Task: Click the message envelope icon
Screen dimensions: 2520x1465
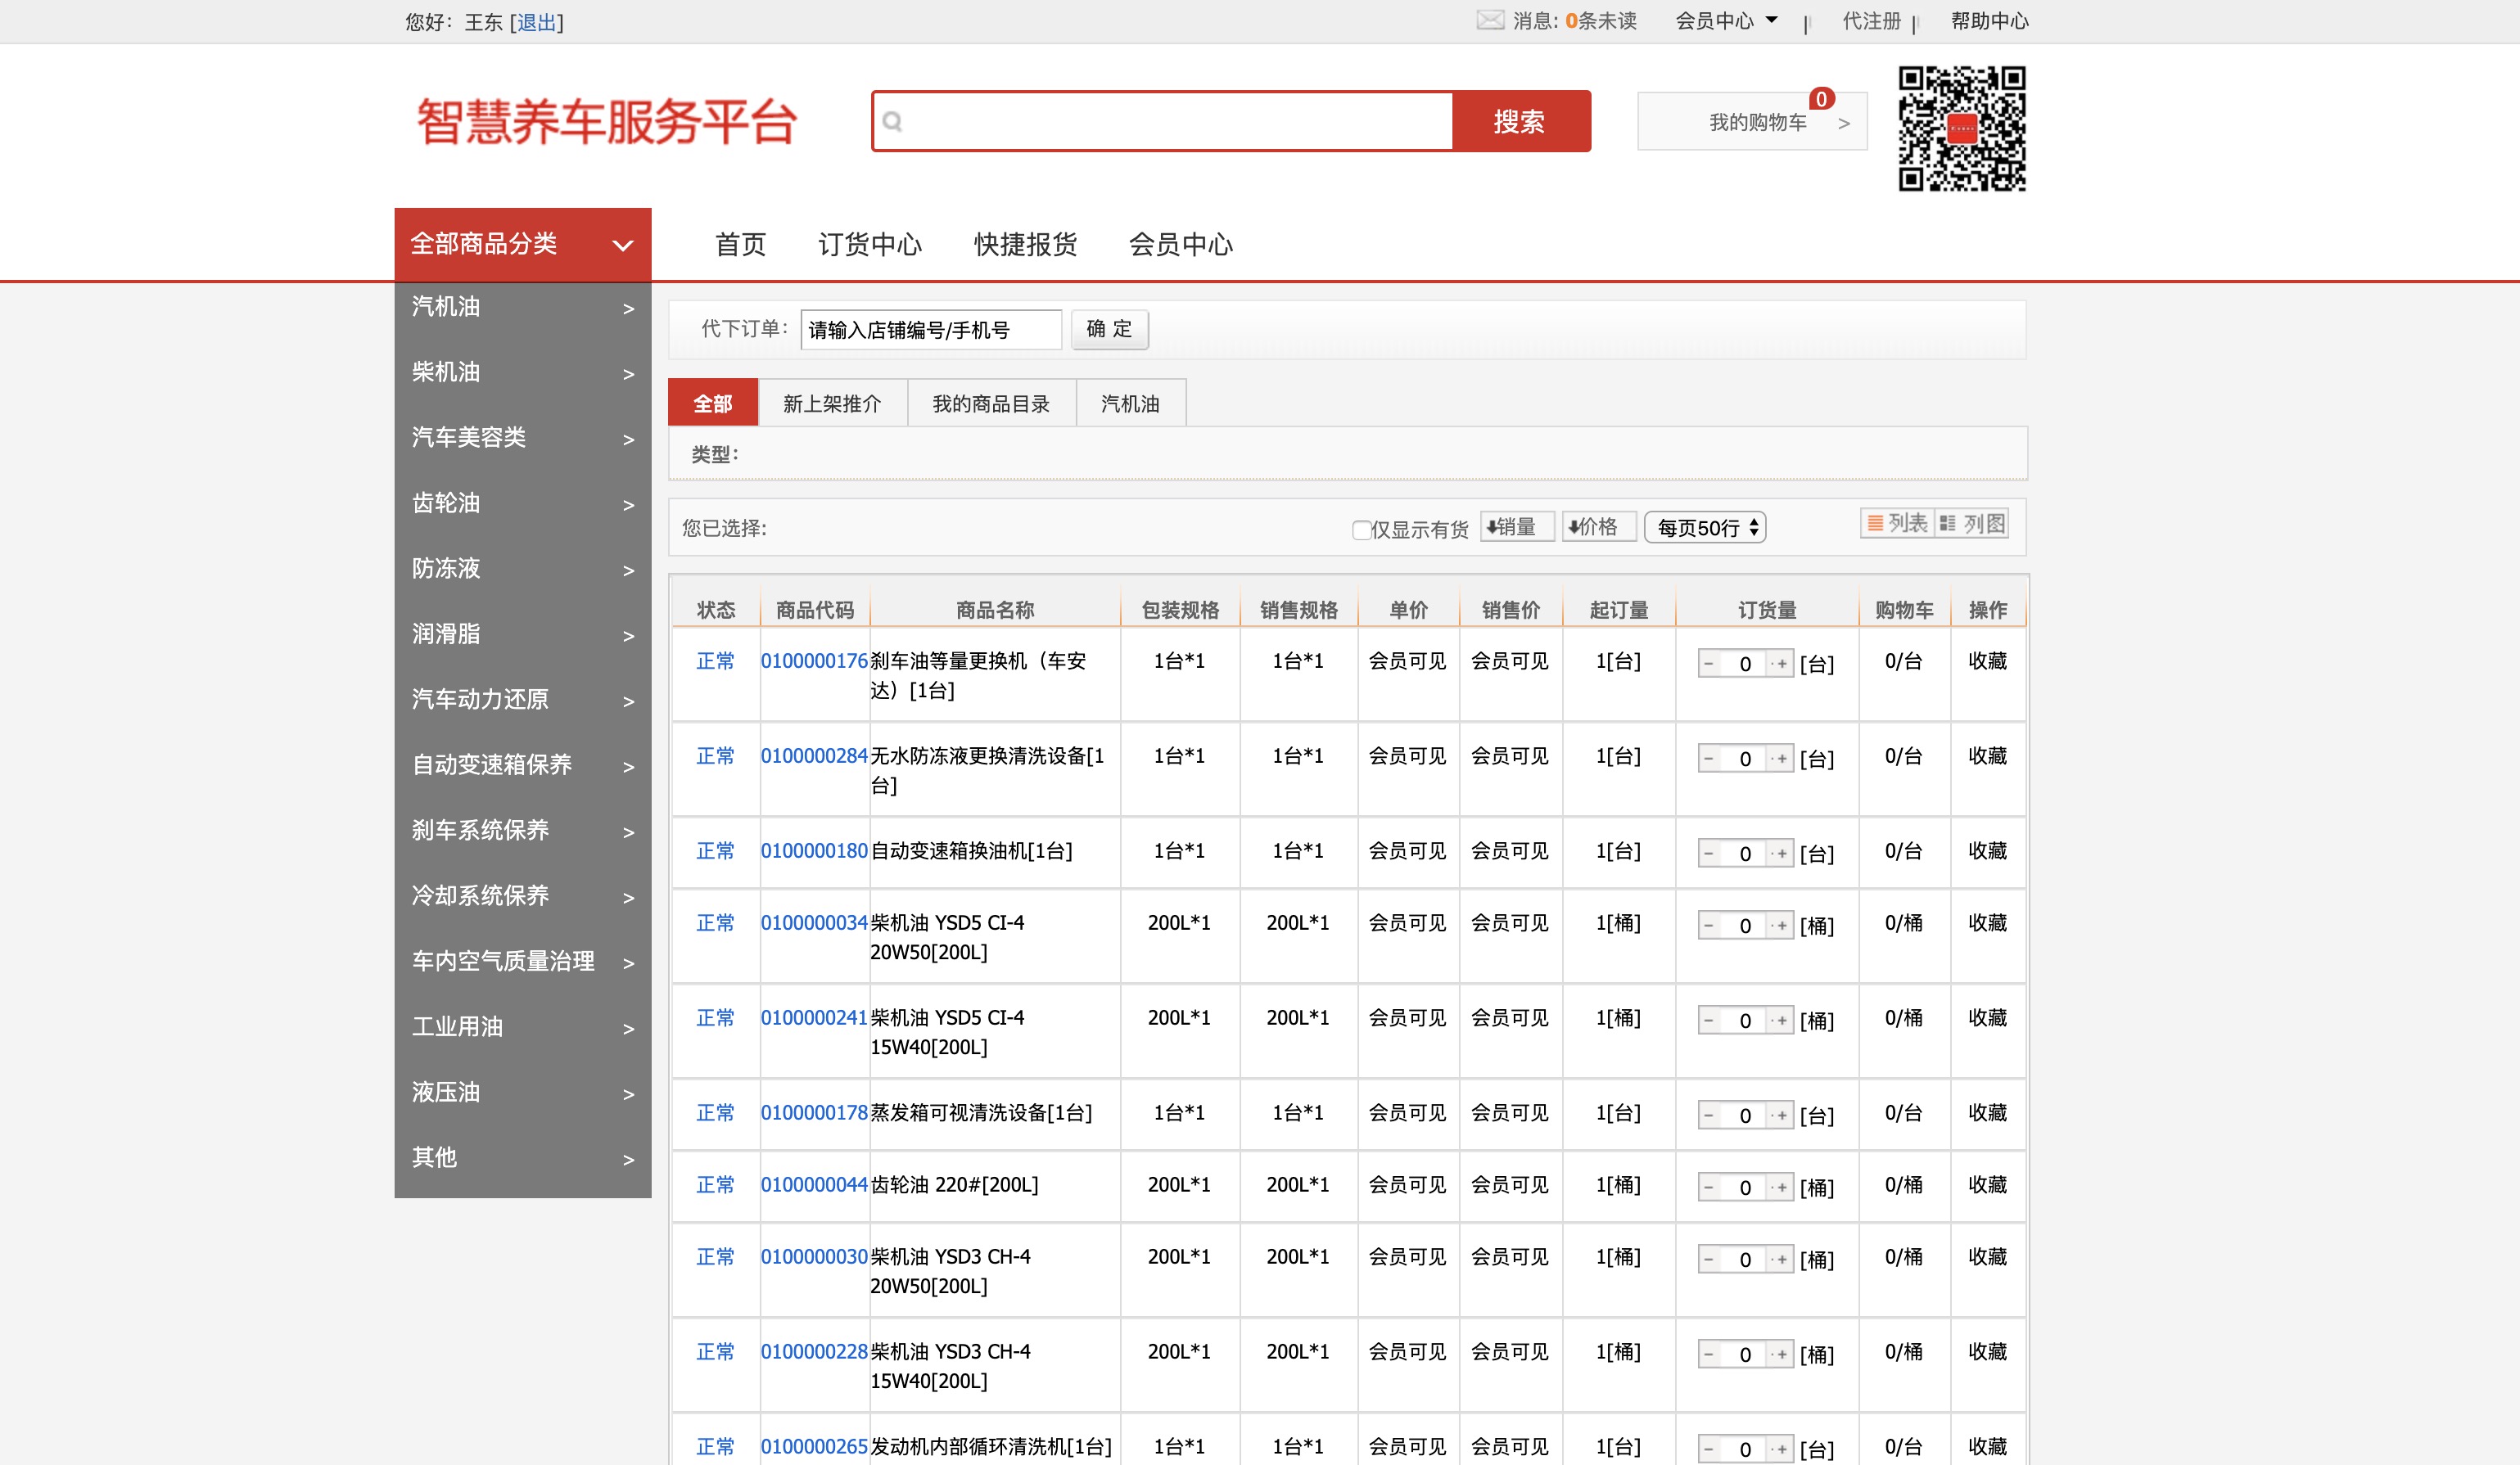Action: (1490, 20)
